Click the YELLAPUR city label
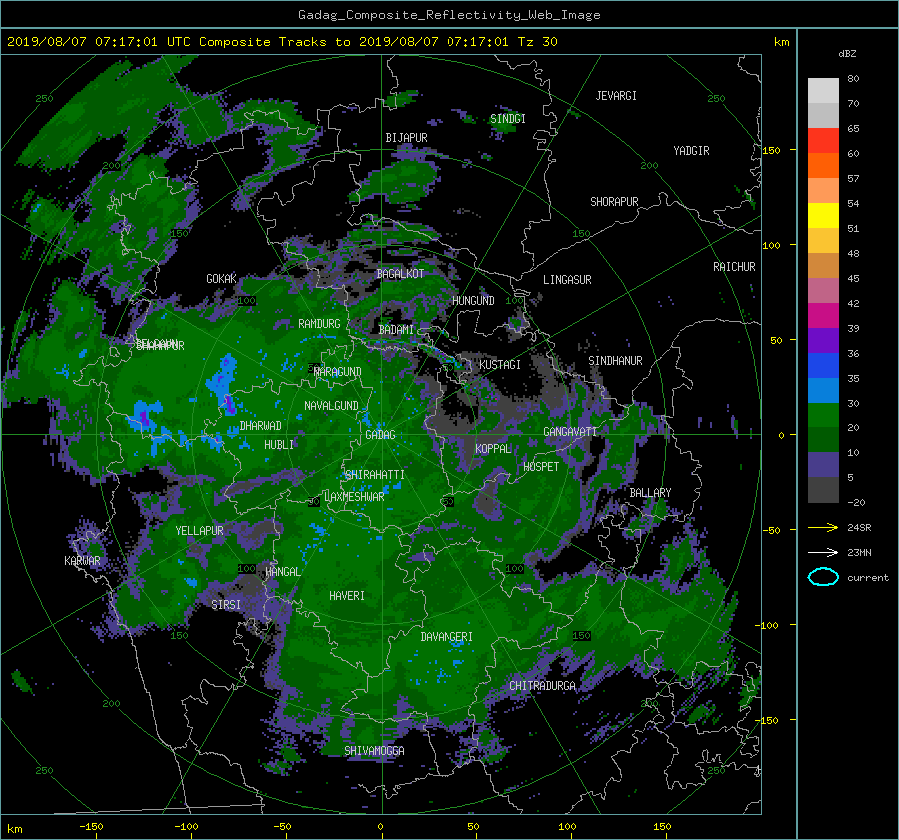899x840 pixels. pos(199,531)
